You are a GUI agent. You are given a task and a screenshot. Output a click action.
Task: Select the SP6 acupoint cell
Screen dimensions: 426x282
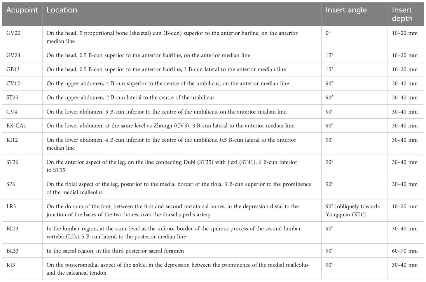pos(11,184)
